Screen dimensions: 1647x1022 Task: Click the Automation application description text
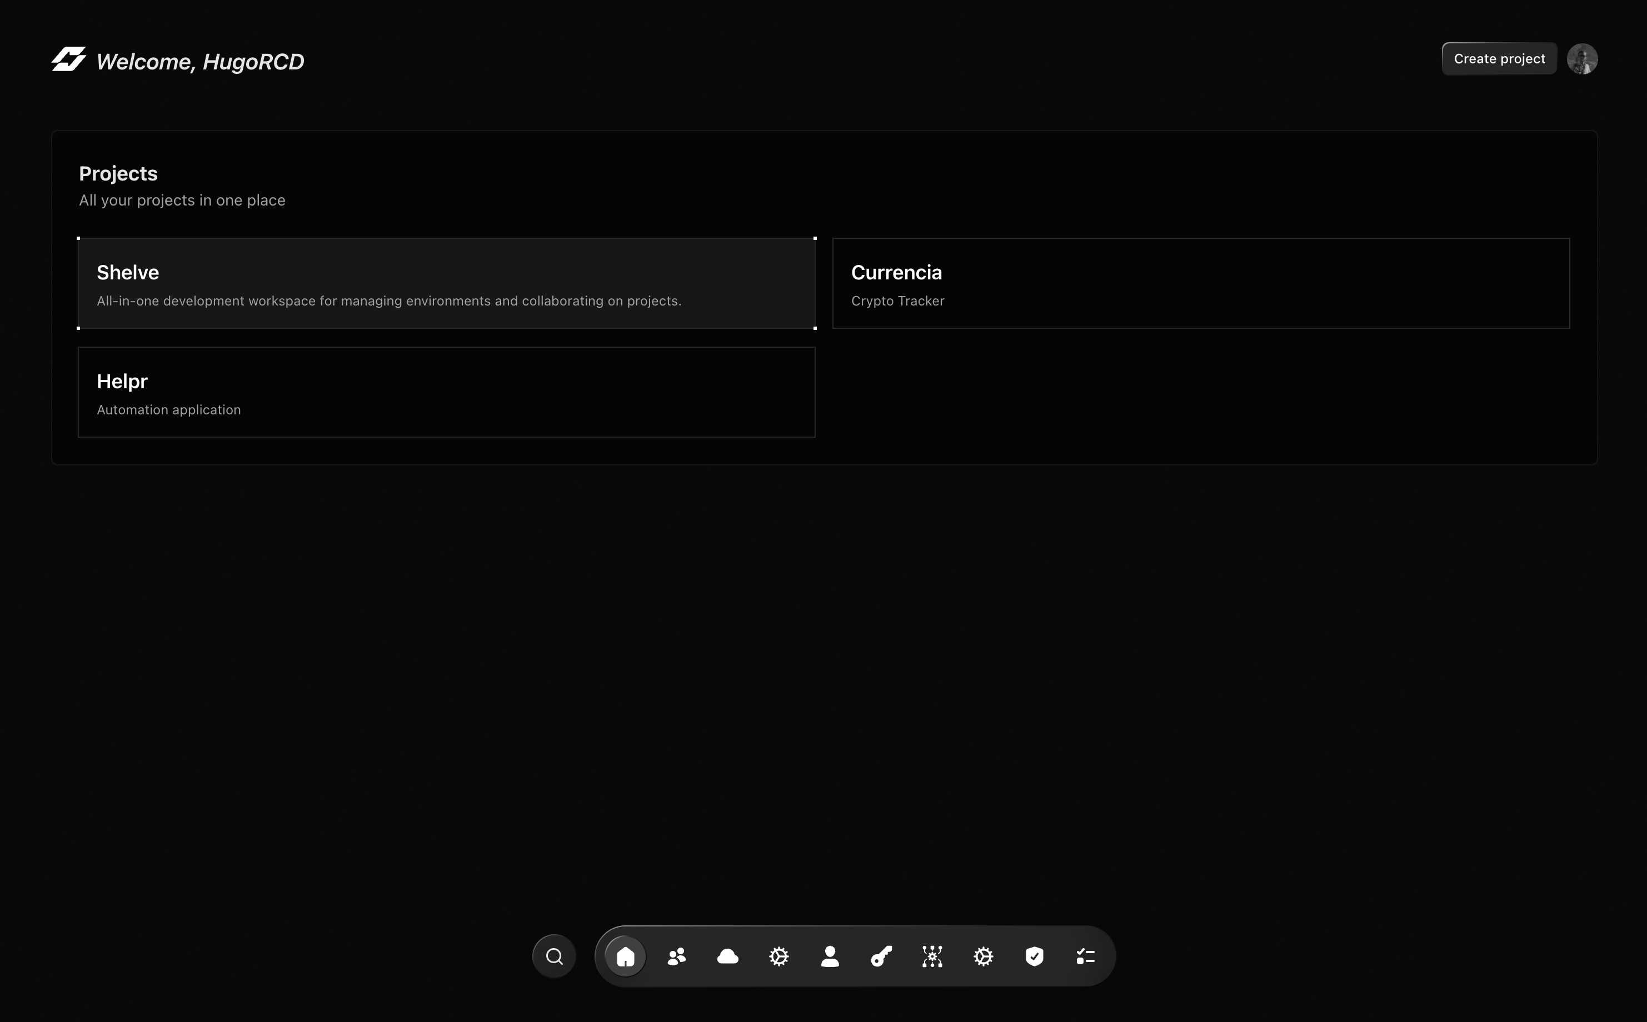pyautogui.click(x=168, y=410)
